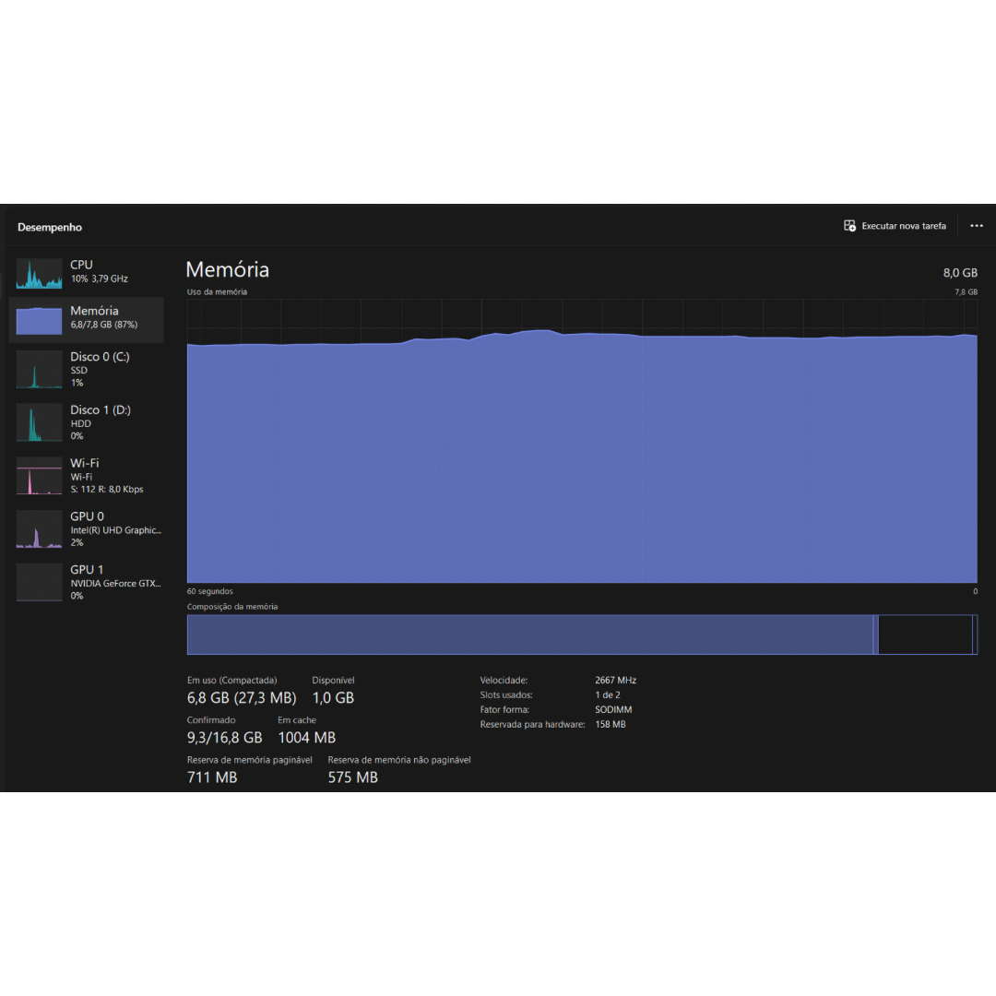Click the 1004 MB Em cache value
996x996 pixels.
[x=306, y=738]
